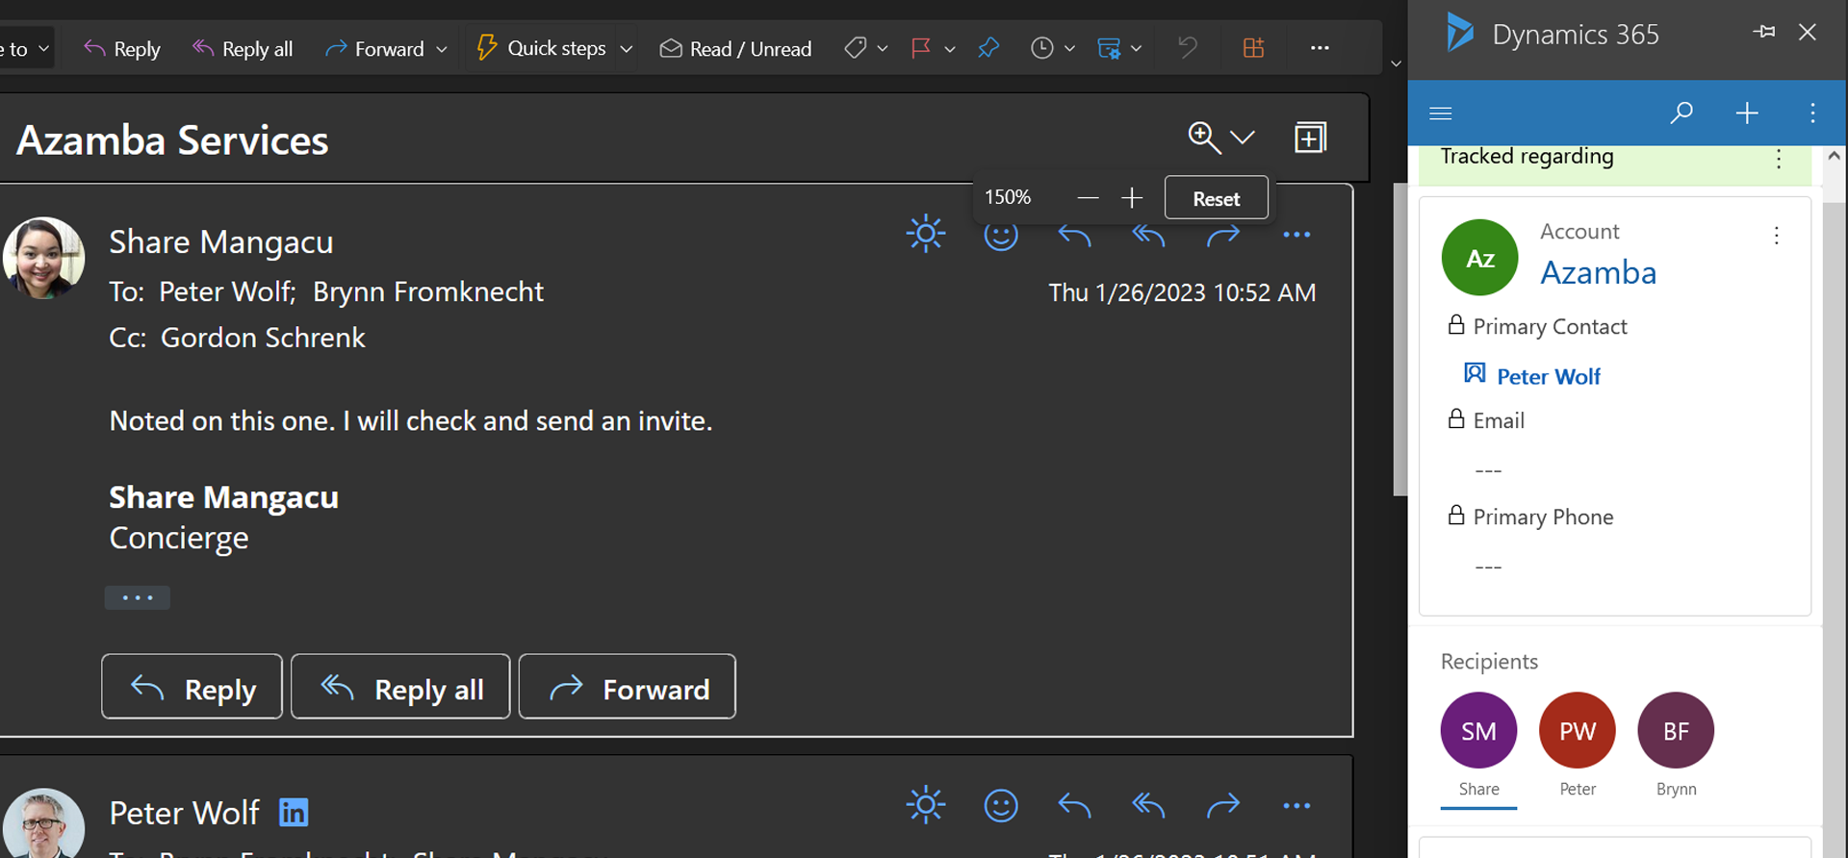Viewport: 1848px width, 858px height.
Task: Click forward icon on Share Mangacu message
Action: tap(1223, 235)
